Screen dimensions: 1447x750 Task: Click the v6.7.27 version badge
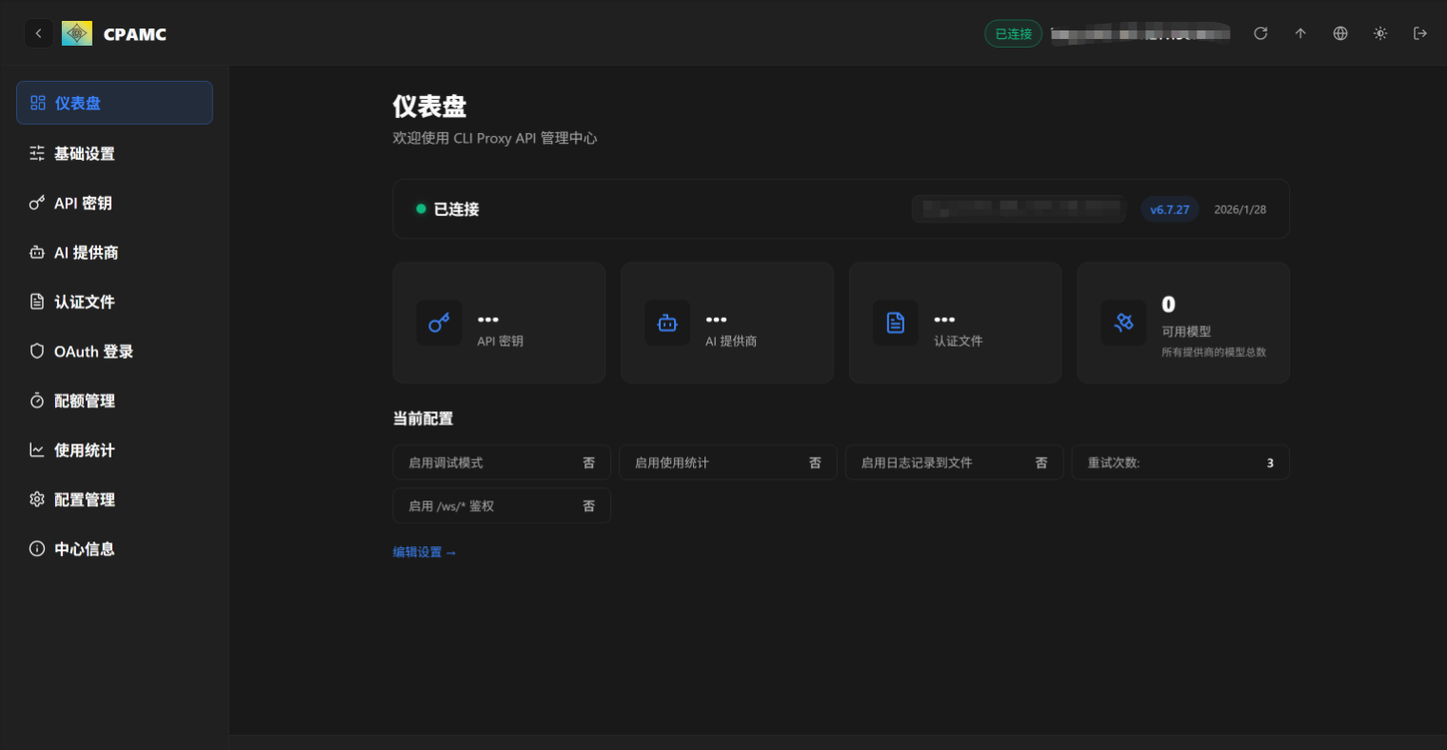tap(1169, 209)
